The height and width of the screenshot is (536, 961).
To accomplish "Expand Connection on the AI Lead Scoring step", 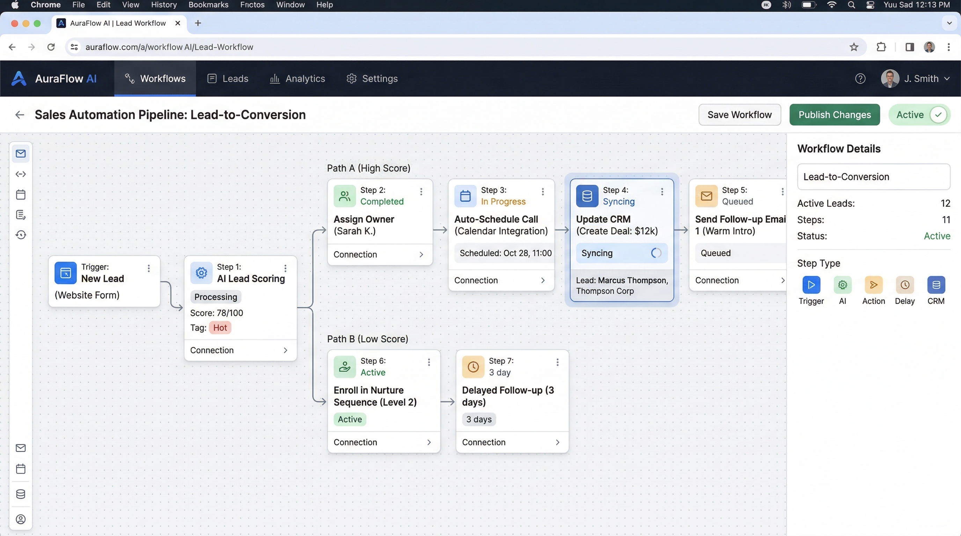I will [x=240, y=350].
